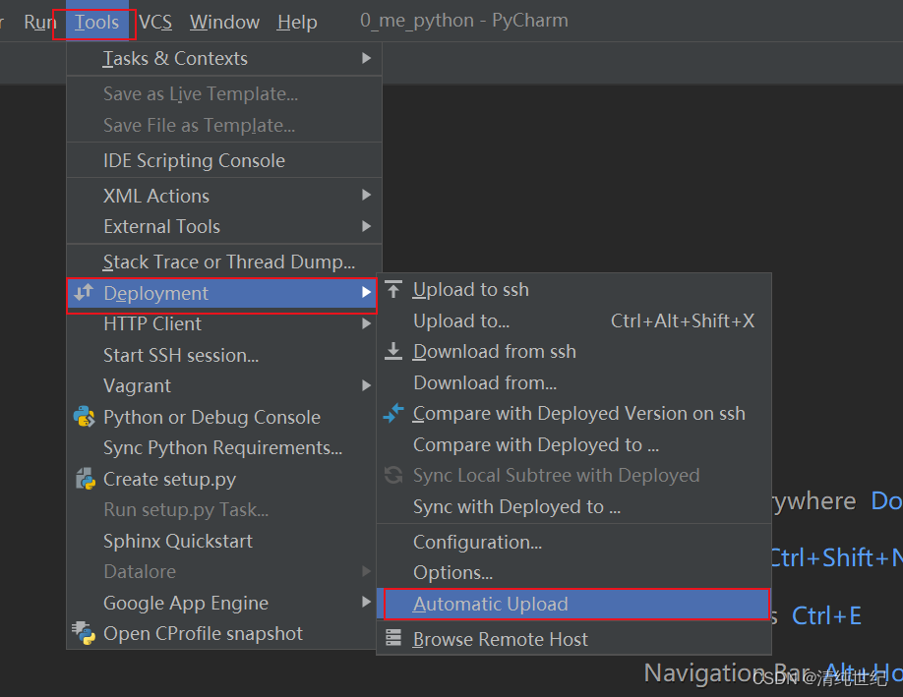Screen dimensions: 903x697
Task: Select the Deployment menu entry
Action: pos(221,293)
